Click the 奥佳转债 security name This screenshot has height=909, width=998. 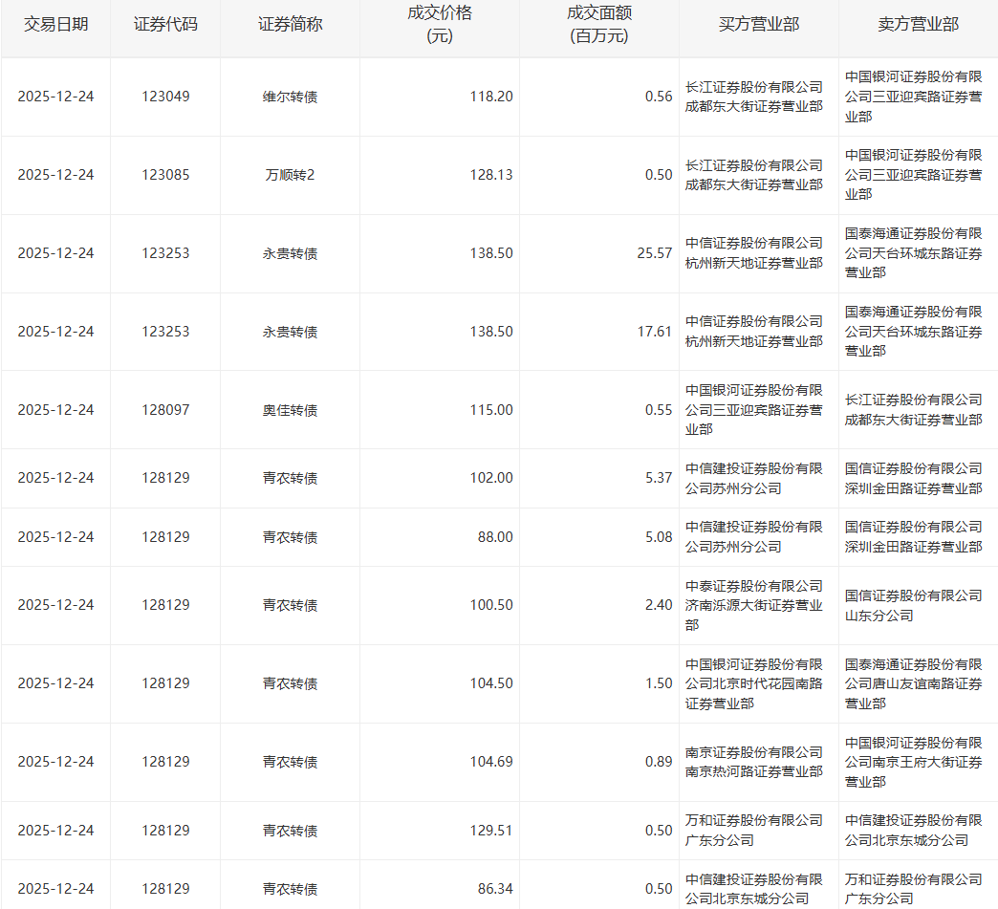290,410
